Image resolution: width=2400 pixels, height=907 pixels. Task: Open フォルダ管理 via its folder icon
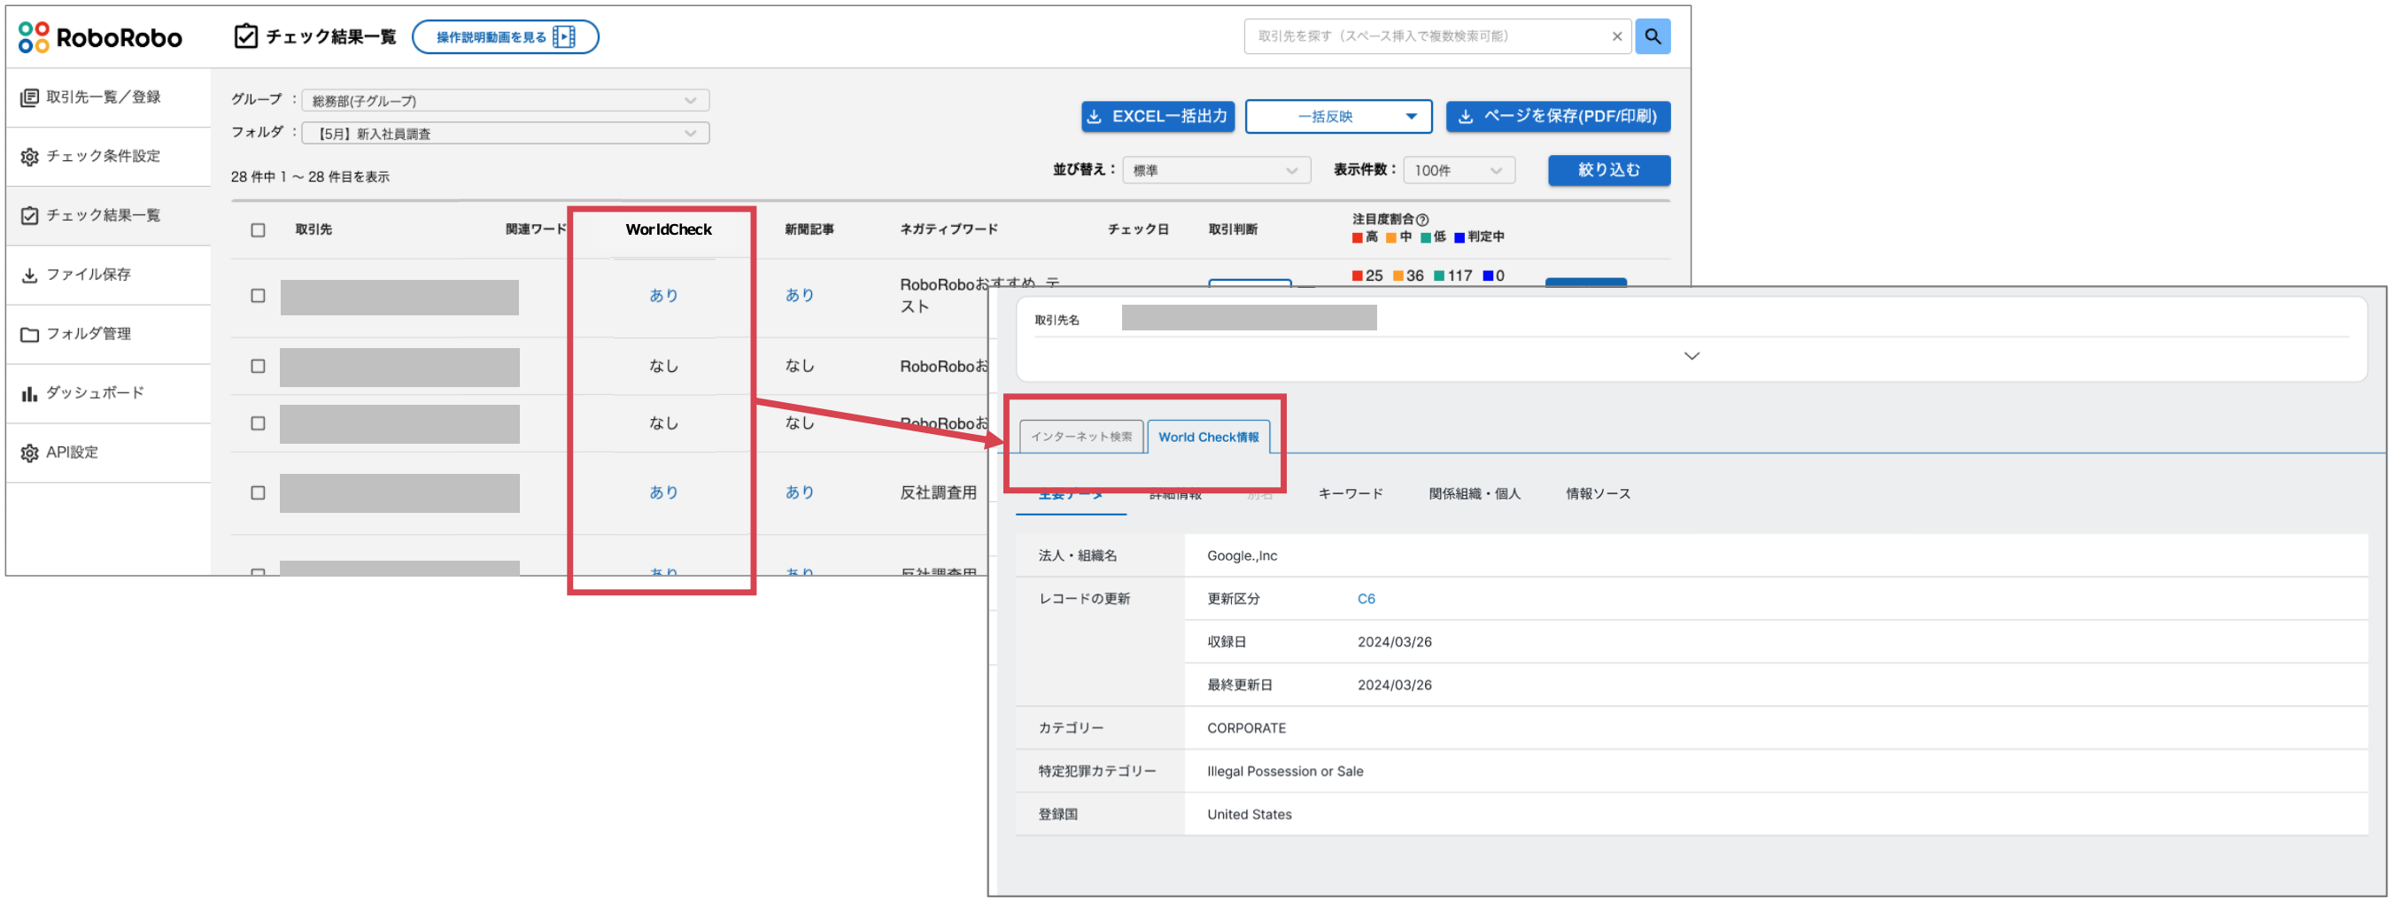29,334
